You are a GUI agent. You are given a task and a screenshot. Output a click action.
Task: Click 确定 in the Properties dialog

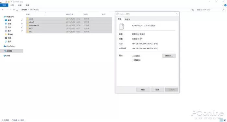click(x=143, y=90)
